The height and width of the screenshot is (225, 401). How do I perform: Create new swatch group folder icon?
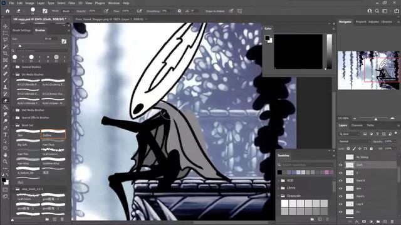(x=312, y=219)
